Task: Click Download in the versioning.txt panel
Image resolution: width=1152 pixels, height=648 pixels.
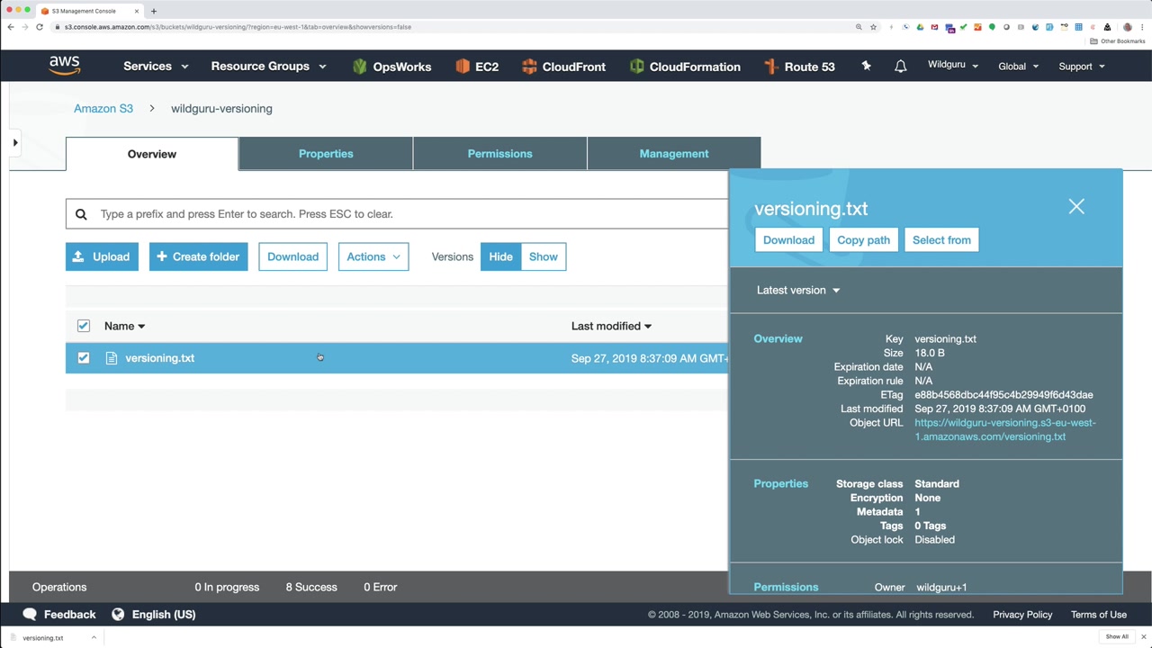Action: pyautogui.click(x=788, y=240)
